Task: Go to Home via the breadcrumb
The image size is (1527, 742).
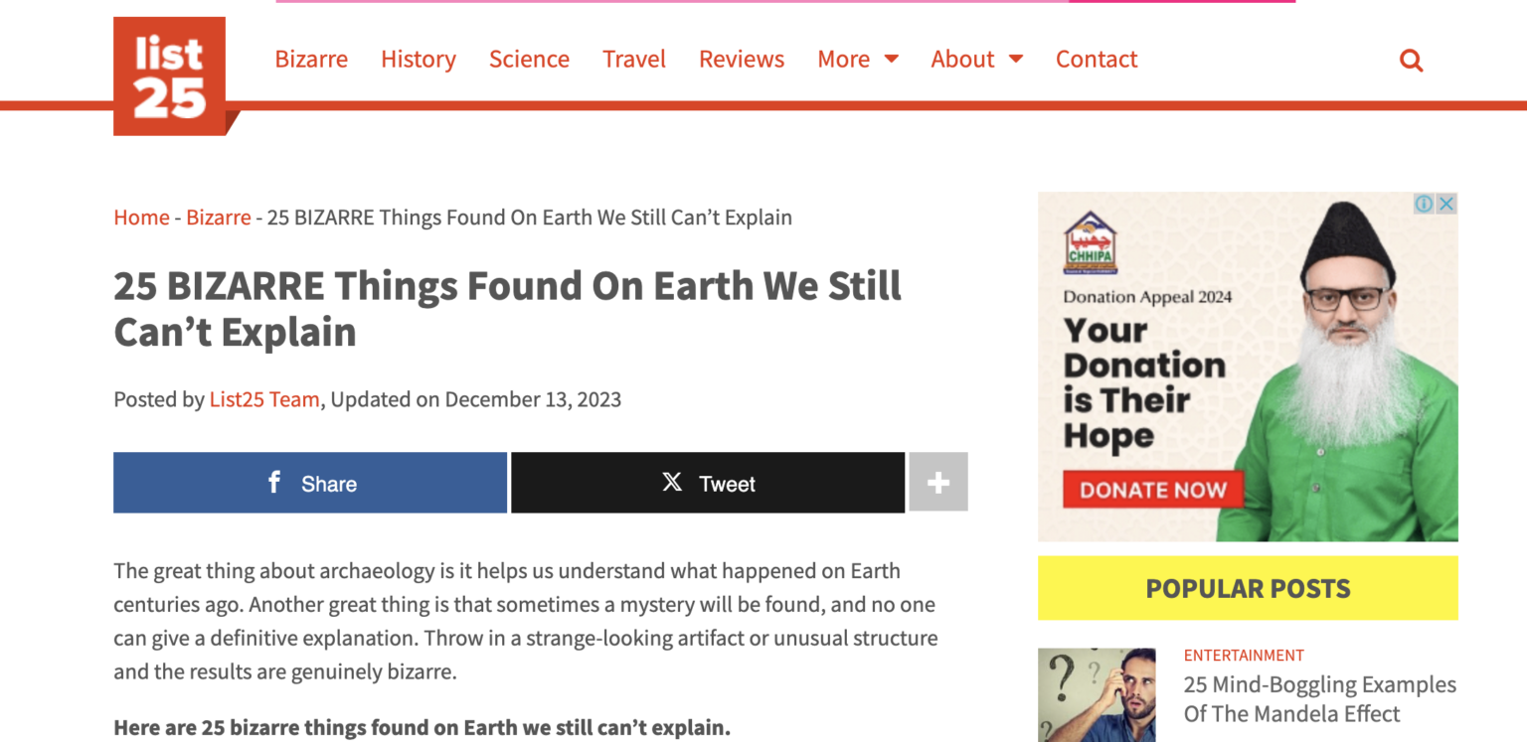Action: pyautogui.click(x=140, y=217)
